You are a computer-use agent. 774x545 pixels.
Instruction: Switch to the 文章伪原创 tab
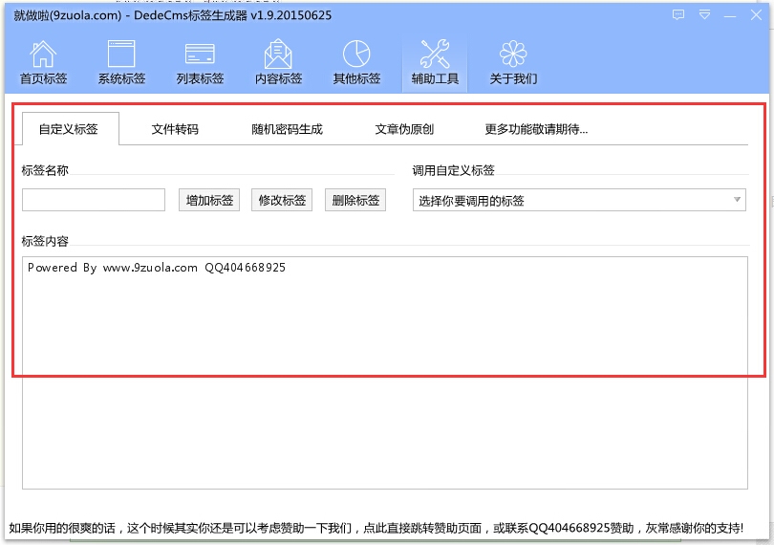[404, 129]
